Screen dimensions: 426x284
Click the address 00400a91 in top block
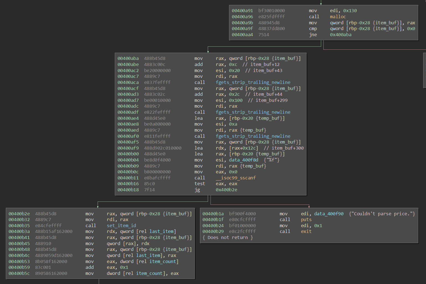tap(242, 10)
